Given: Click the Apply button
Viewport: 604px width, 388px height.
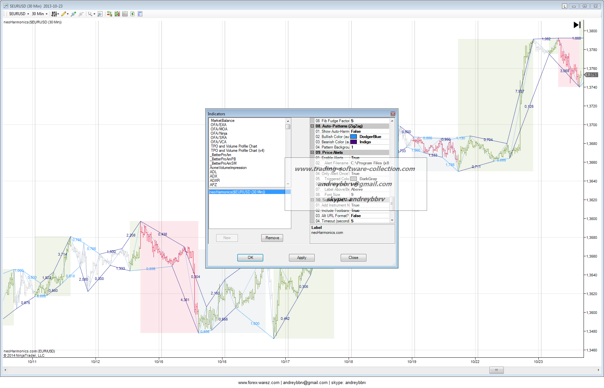Looking at the screenshot, I should [302, 258].
